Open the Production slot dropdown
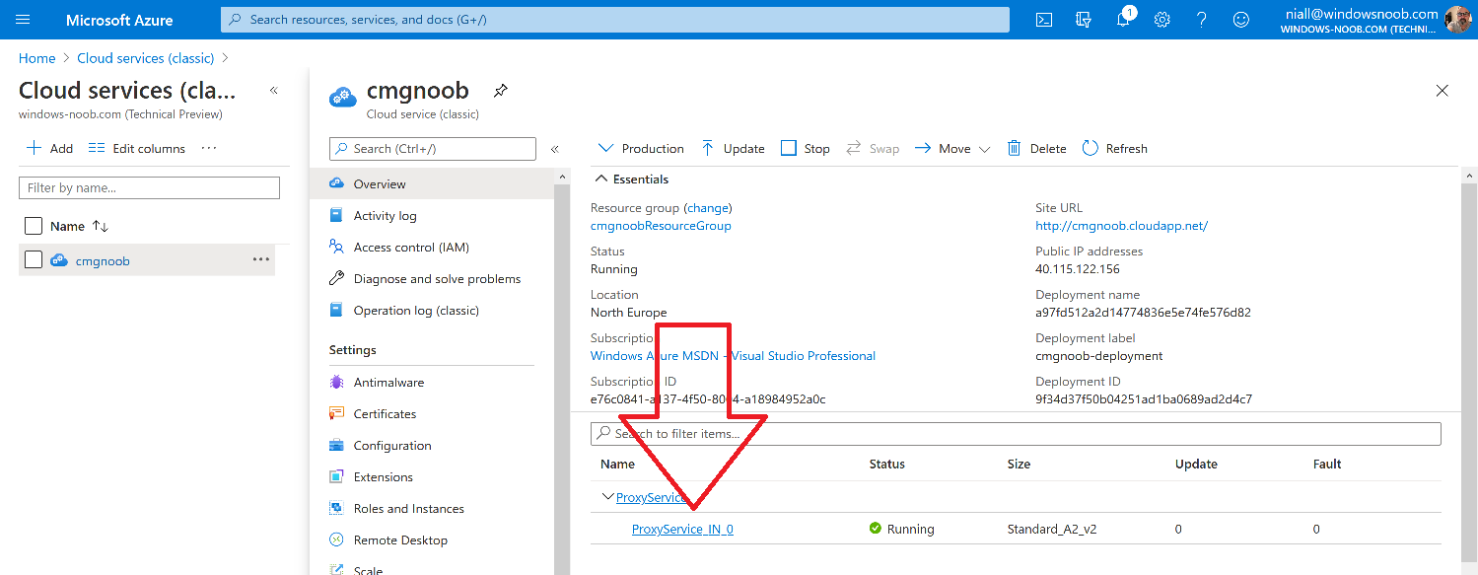 click(x=641, y=148)
